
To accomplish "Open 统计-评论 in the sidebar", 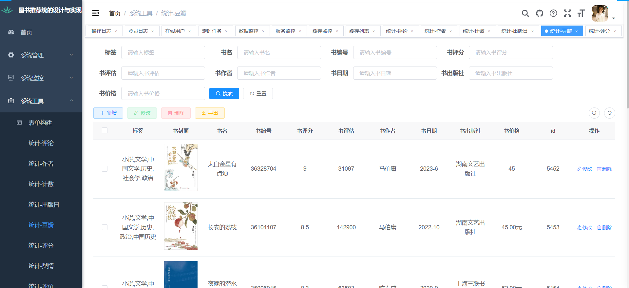I will click(x=41, y=143).
